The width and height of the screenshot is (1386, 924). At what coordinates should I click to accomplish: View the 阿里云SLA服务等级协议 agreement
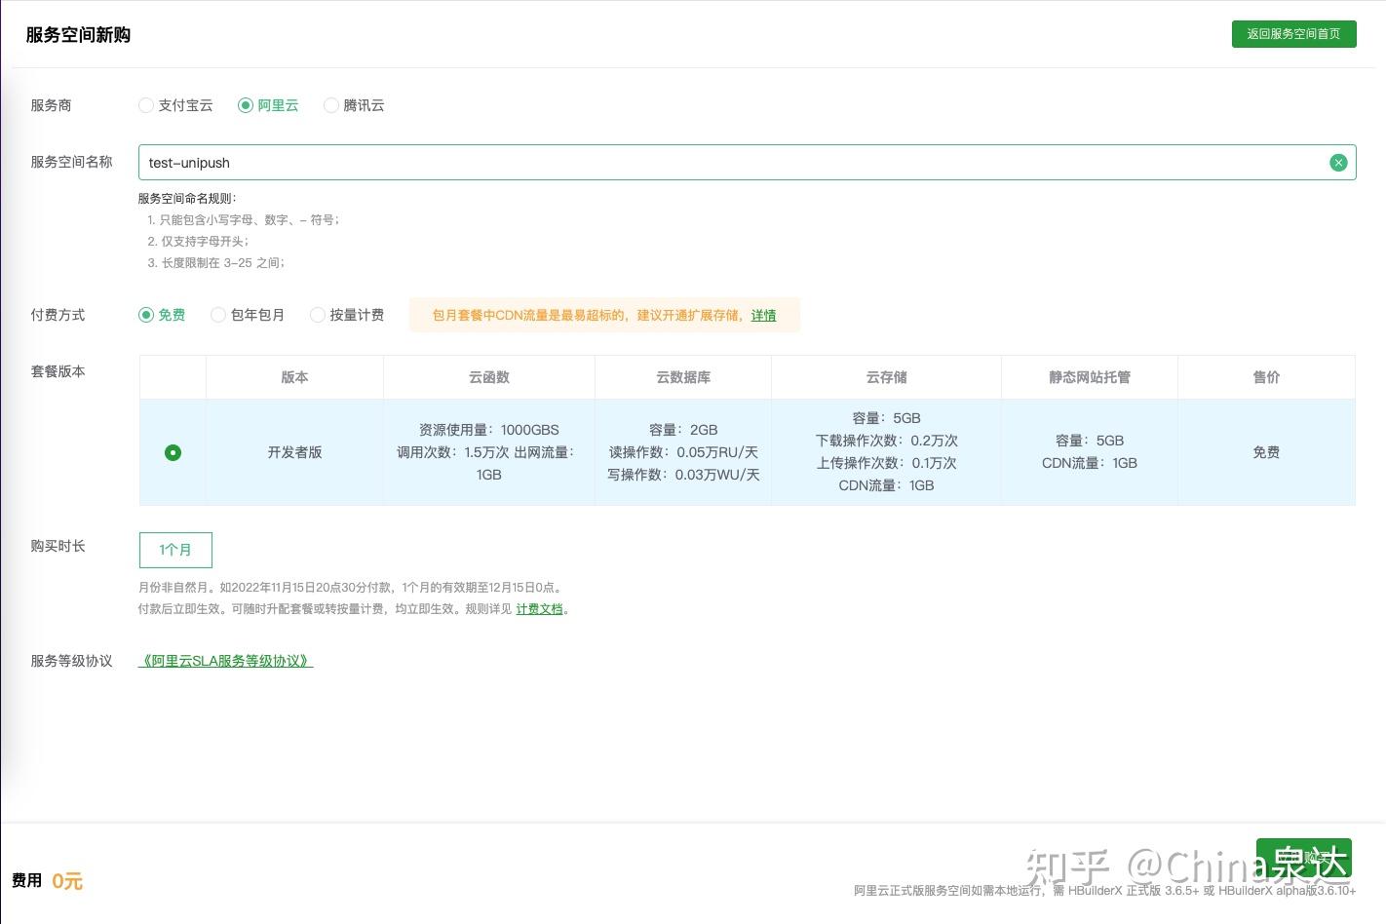coord(225,661)
